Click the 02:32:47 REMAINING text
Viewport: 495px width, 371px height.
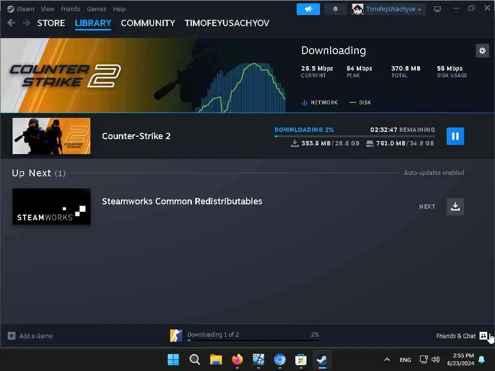pos(403,129)
